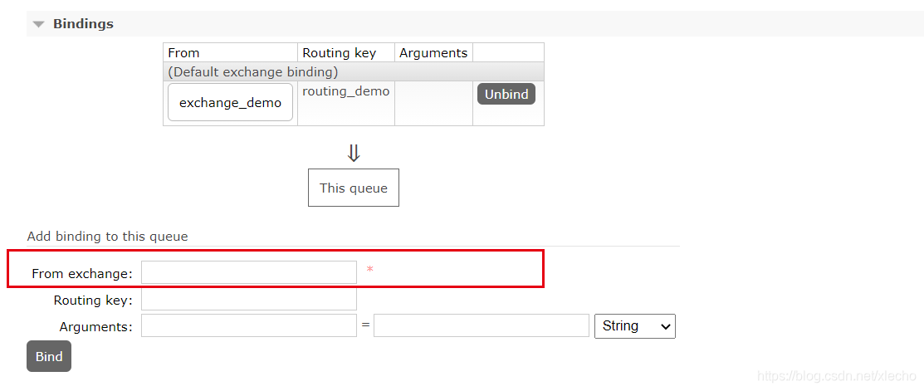Open the String type dropdown
Viewport: 924px width, 391px height.
[634, 326]
